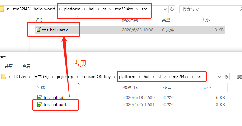The width and height of the screenshot is (242, 126).
Task: Select tos_hal_sd.c name in lower window
Action: 55,98
